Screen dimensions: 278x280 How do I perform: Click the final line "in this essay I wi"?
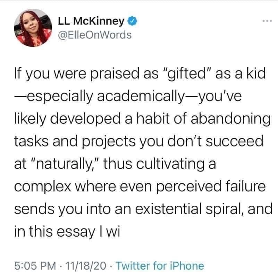(x=67, y=232)
